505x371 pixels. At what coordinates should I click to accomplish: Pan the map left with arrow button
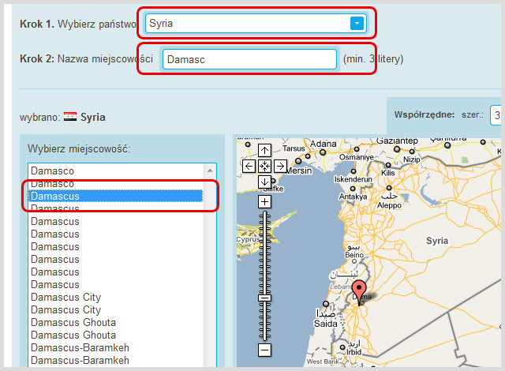pos(249,166)
